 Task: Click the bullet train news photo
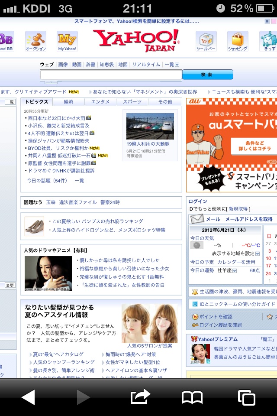click(150, 126)
